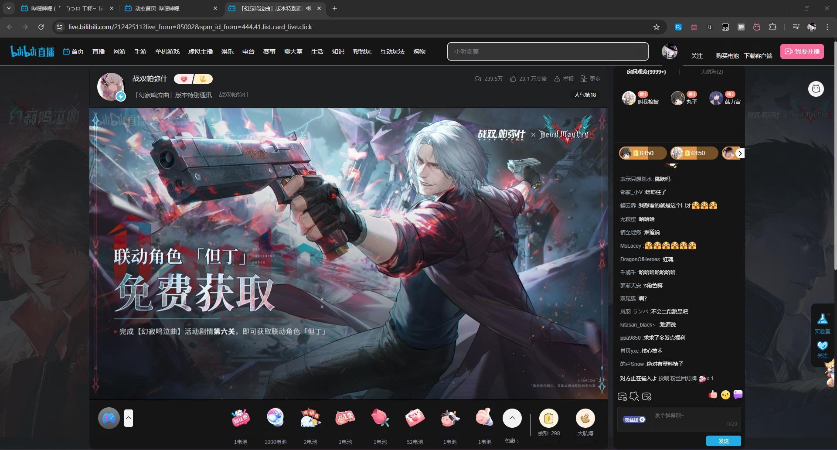Open the browser extensions puzzle icon

coord(772,27)
